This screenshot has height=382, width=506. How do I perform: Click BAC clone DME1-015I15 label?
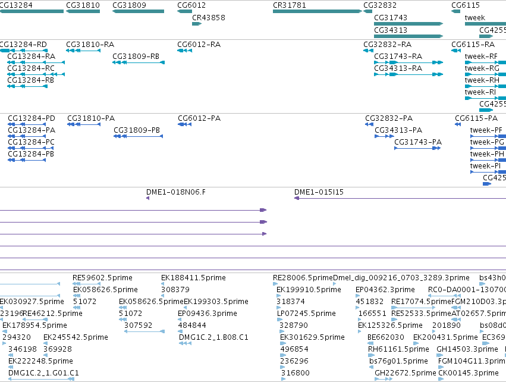tap(319, 192)
